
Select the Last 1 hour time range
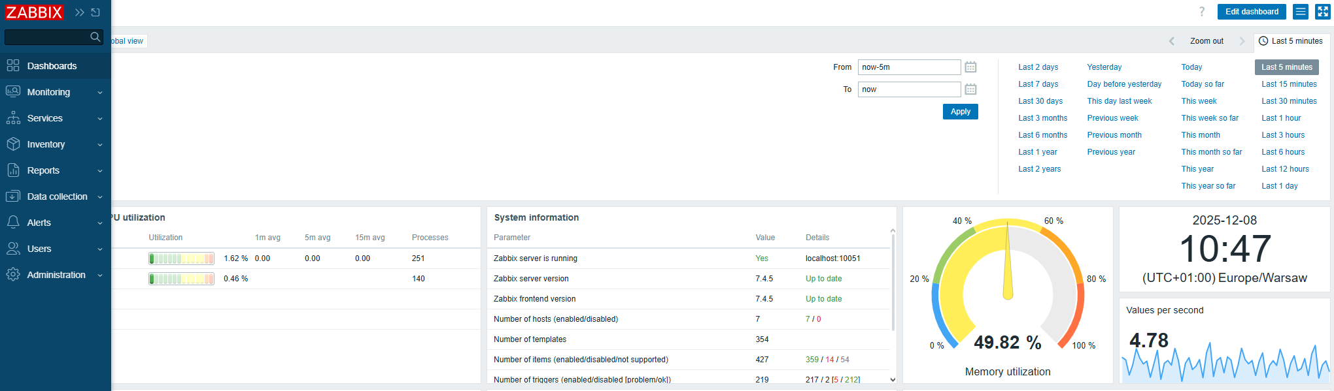coord(1281,118)
